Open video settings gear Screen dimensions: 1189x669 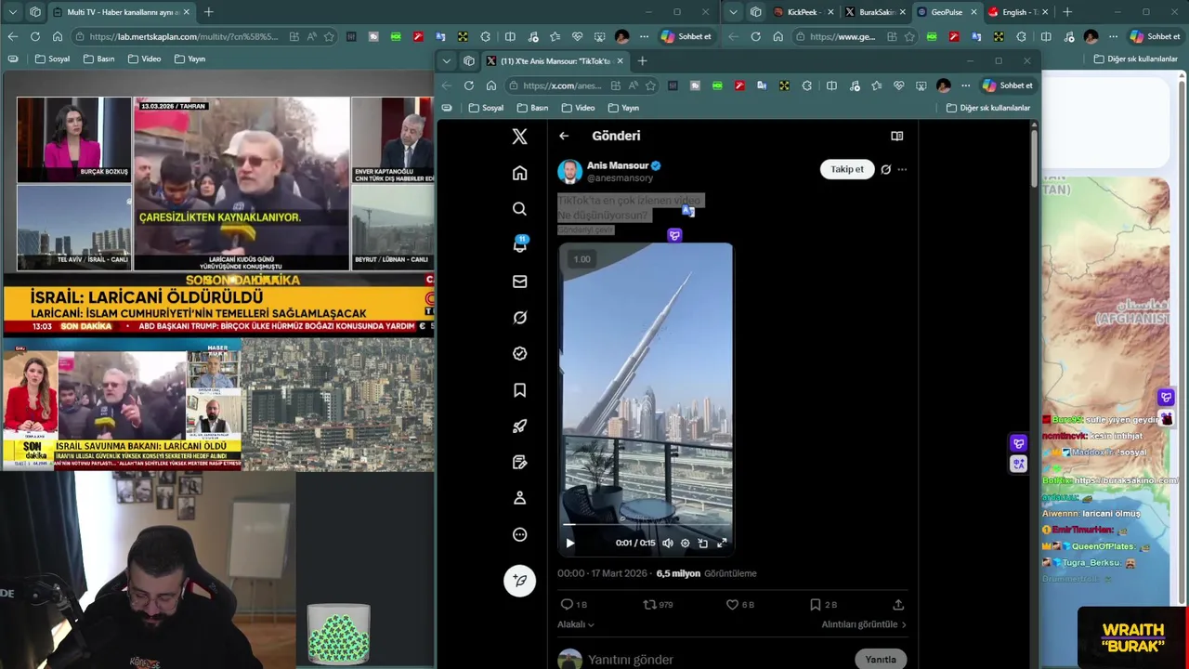[x=686, y=544]
